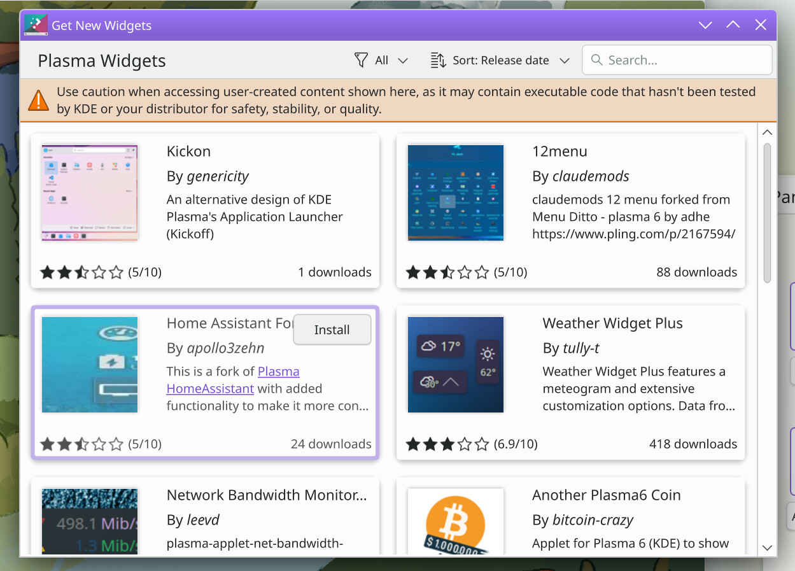Click the 418 downloads label
The height and width of the screenshot is (571, 795).
click(693, 444)
